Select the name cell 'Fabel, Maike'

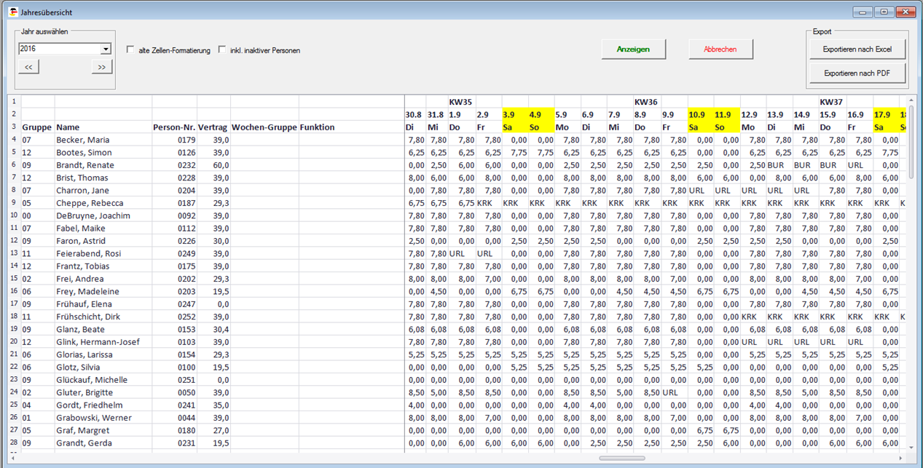pyautogui.click(x=103, y=229)
